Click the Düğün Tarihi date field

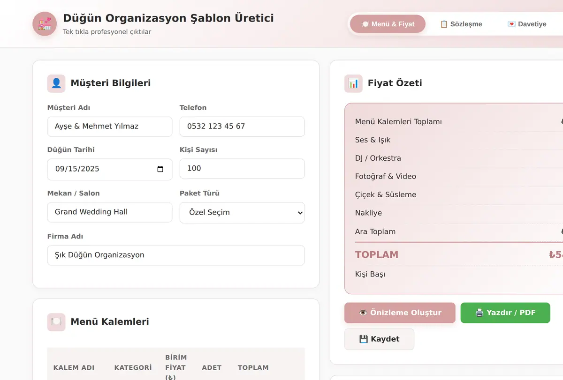(x=110, y=169)
